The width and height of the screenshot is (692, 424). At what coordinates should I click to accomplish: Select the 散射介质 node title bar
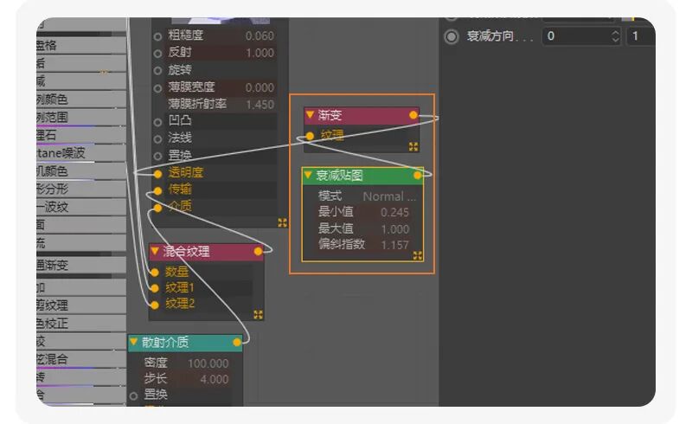[185, 343]
